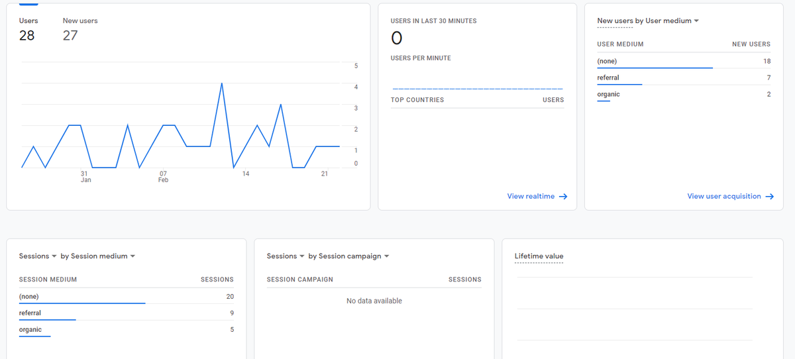The image size is (795, 359).
Task: Click the 14 date label on chart axis
Action: [246, 174]
